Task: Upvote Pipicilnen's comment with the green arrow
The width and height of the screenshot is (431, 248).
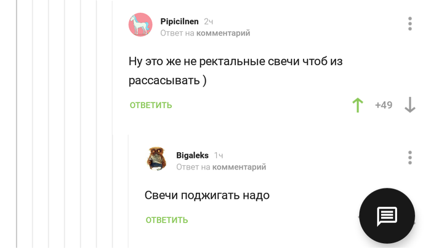Action: pyautogui.click(x=357, y=105)
